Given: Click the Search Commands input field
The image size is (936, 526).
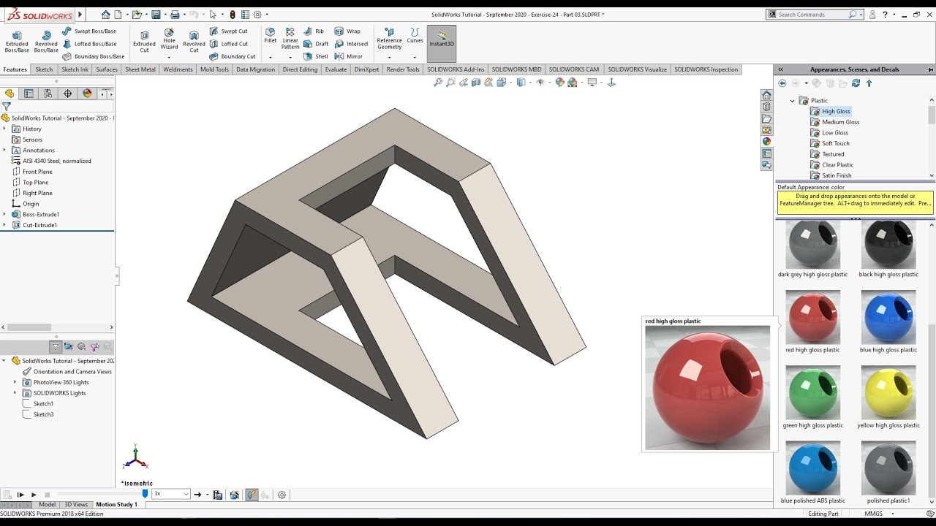Looking at the screenshot, I should tap(813, 15).
